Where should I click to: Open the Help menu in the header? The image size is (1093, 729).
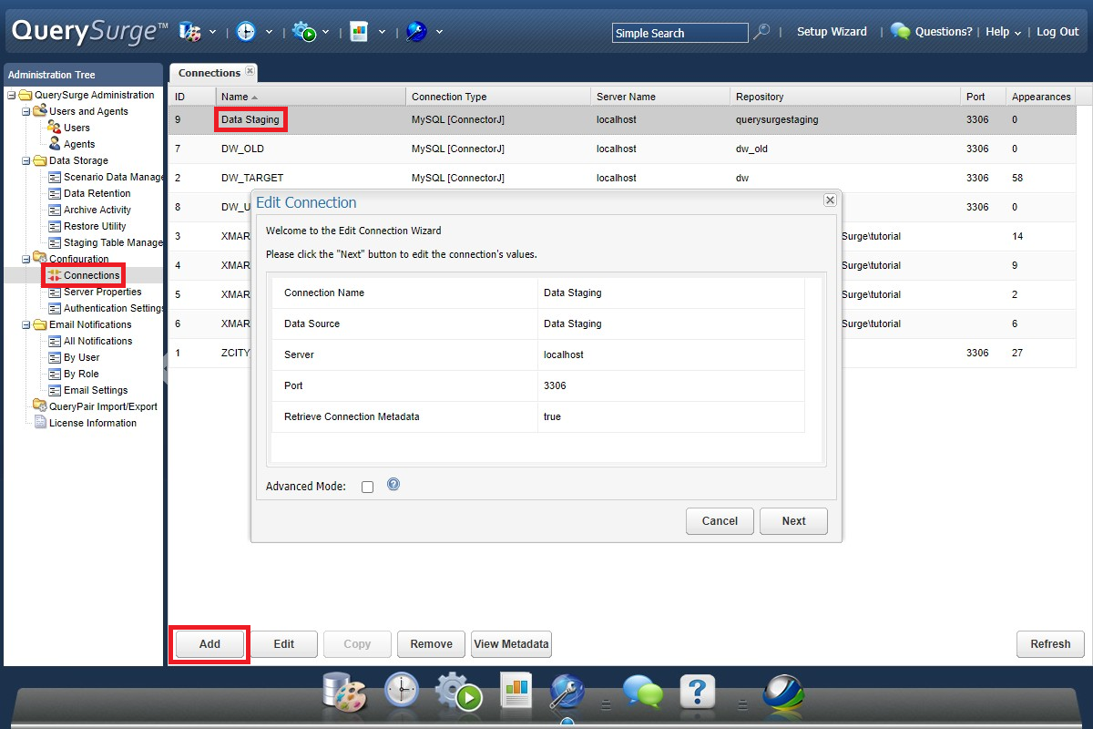coord(997,32)
